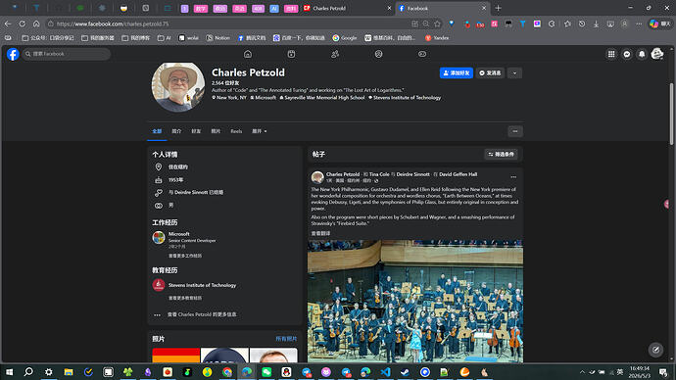676x380 pixels.
Task: Click Deirdre Sinnott married relationship text
Action: click(196, 193)
